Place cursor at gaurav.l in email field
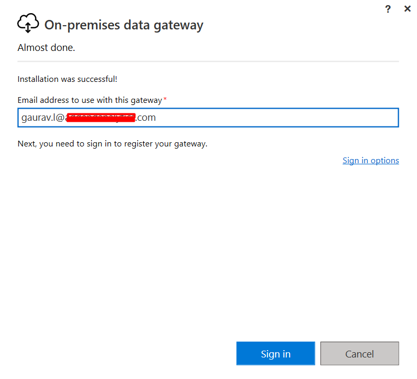 [x=38, y=118]
